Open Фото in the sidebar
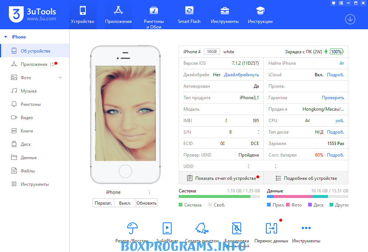This screenshot has width=368, height=252. click(35, 77)
